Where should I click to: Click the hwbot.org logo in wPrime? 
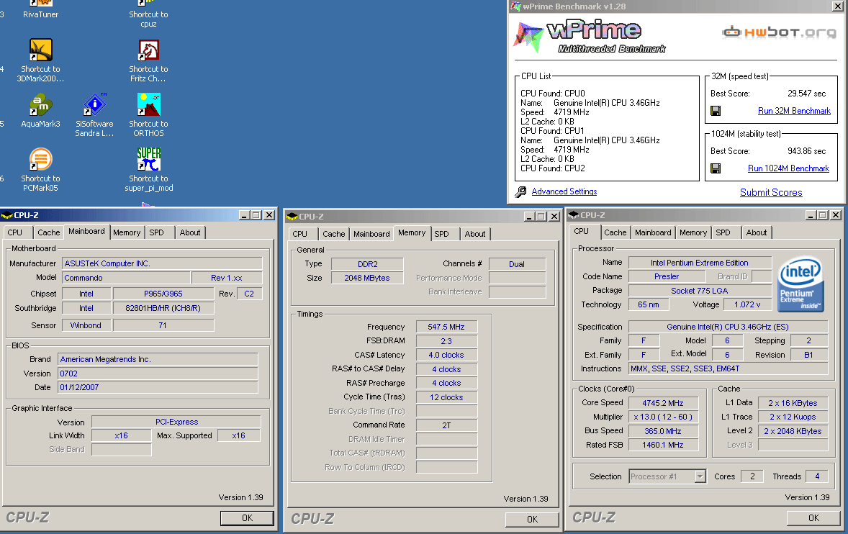[x=779, y=32]
